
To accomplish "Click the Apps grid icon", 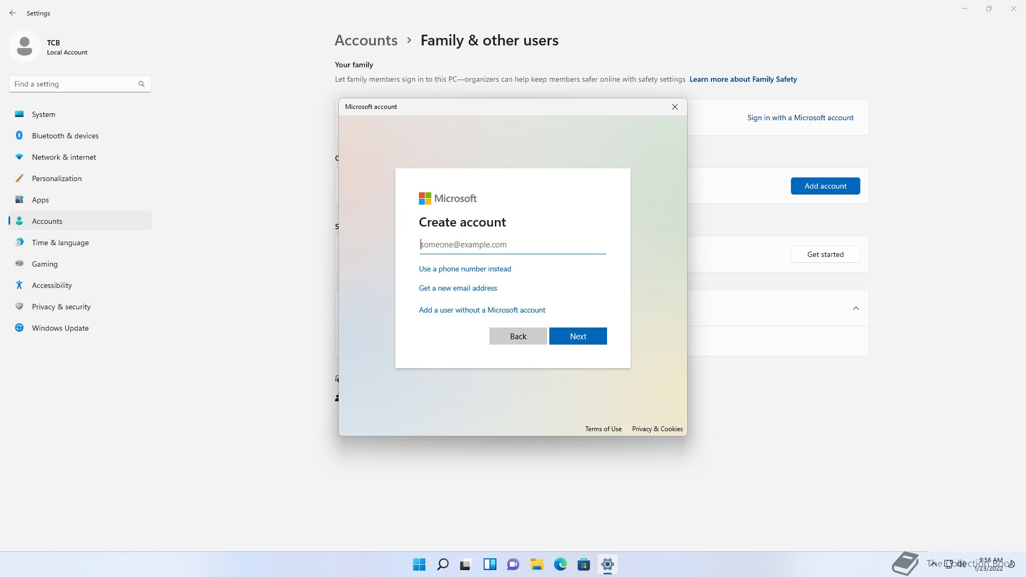I will pos(19,199).
